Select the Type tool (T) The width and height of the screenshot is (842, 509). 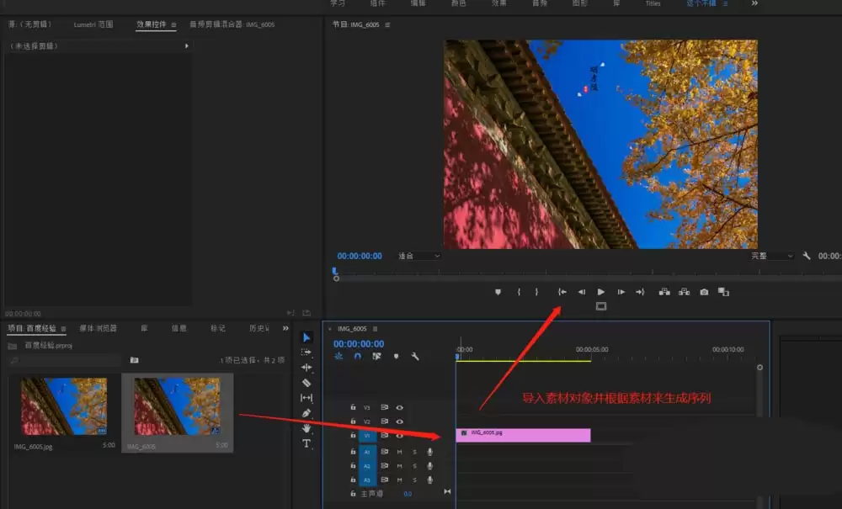(x=306, y=443)
